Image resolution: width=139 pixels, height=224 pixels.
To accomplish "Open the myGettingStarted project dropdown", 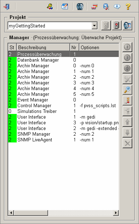I will (x=94, y=26).
